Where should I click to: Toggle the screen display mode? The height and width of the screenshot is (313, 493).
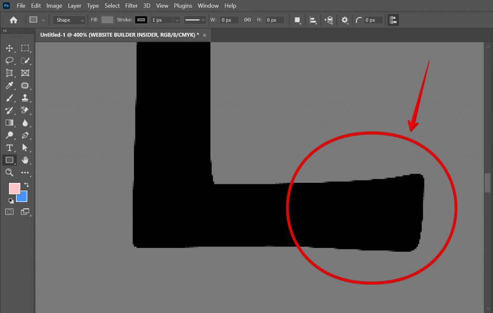pyautogui.click(x=25, y=211)
